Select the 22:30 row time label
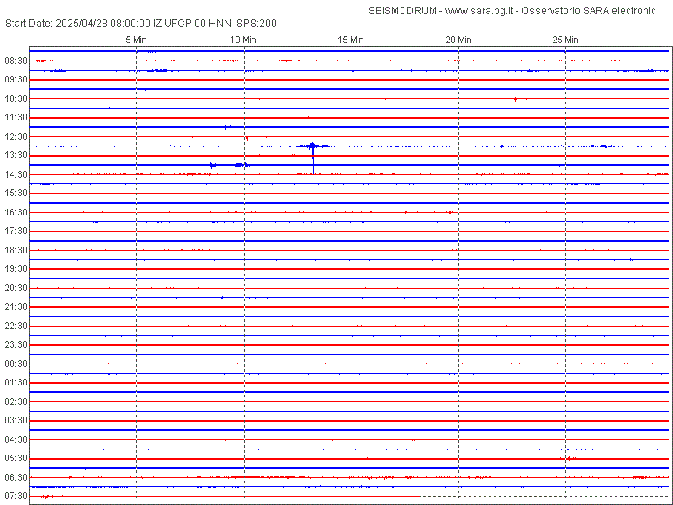The image size is (673, 505). tap(16, 326)
